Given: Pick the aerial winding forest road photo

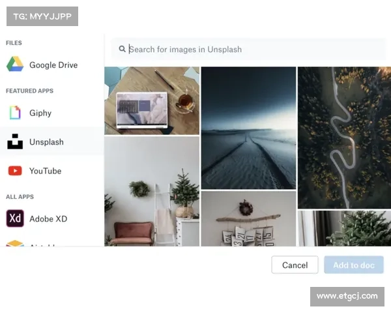Looking at the screenshot, I should [344, 138].
